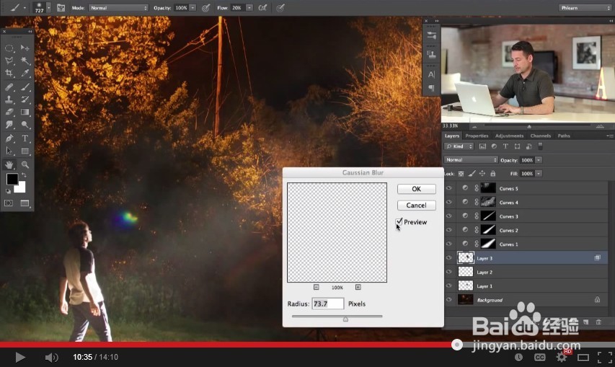Hide the Curves 4 layer

click(x=449, y=203)
